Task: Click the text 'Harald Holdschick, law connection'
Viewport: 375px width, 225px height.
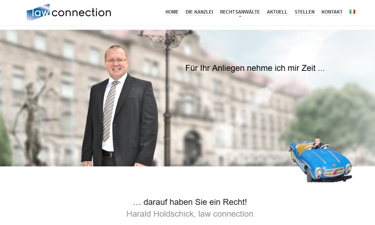Action: [x=190, y=214]
